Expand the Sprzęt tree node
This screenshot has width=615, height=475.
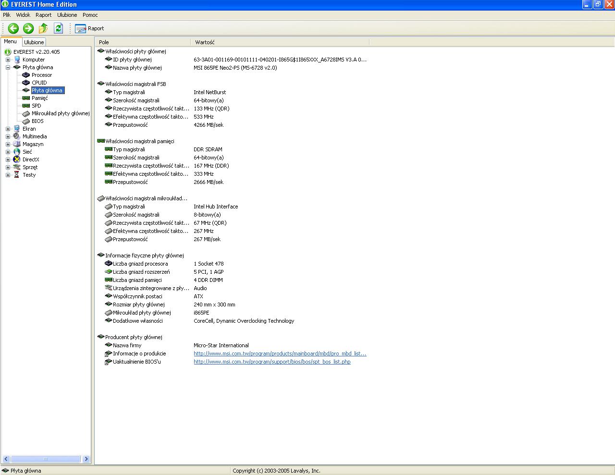tap(8, 167)
